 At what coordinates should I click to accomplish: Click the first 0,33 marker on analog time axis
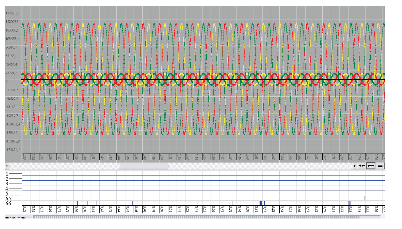click(25, 157)
